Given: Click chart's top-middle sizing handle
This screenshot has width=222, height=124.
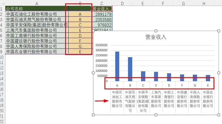Looking at the screenshot, I should [x=156, y=31].
